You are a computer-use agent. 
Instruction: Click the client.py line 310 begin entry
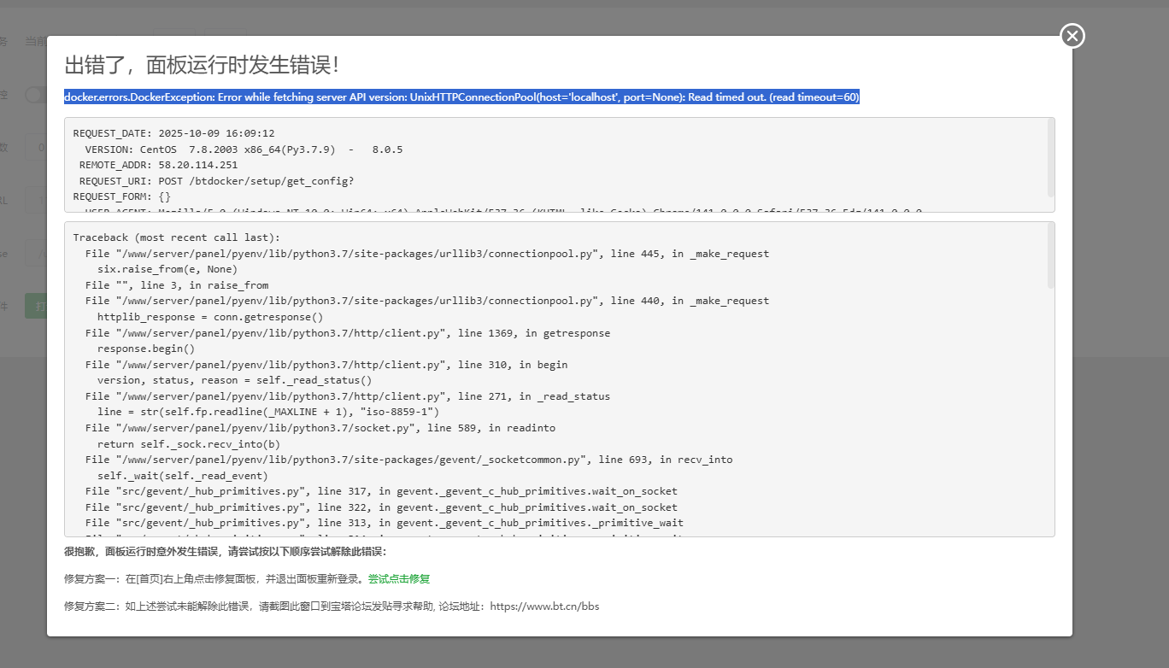326,365
